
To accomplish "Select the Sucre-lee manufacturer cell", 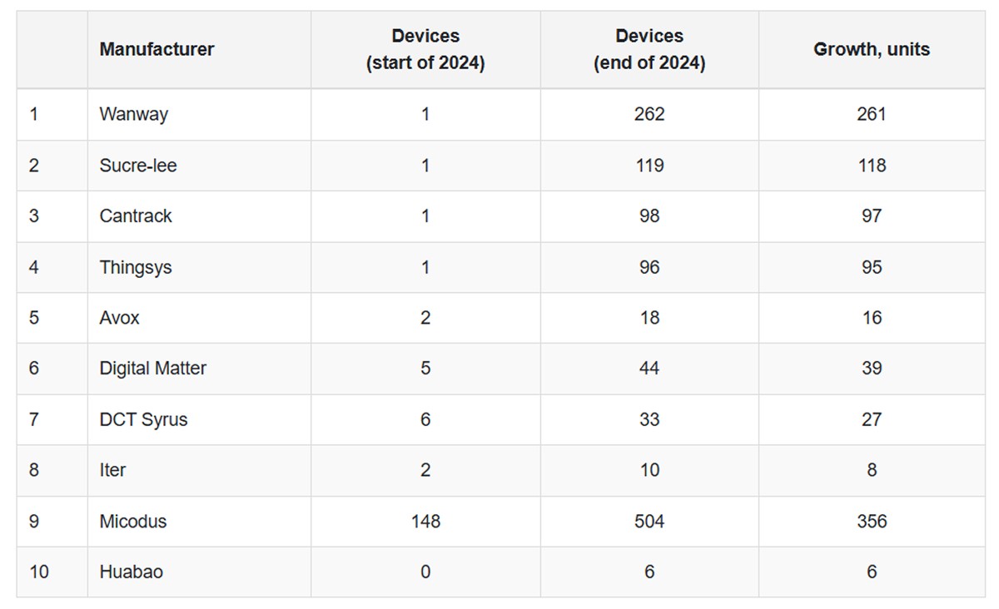I will click(138, 165).
